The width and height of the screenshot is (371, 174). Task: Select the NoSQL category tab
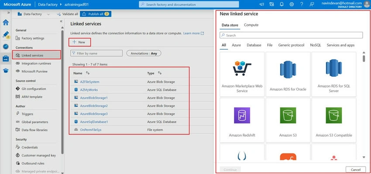[x=316, y=45]
